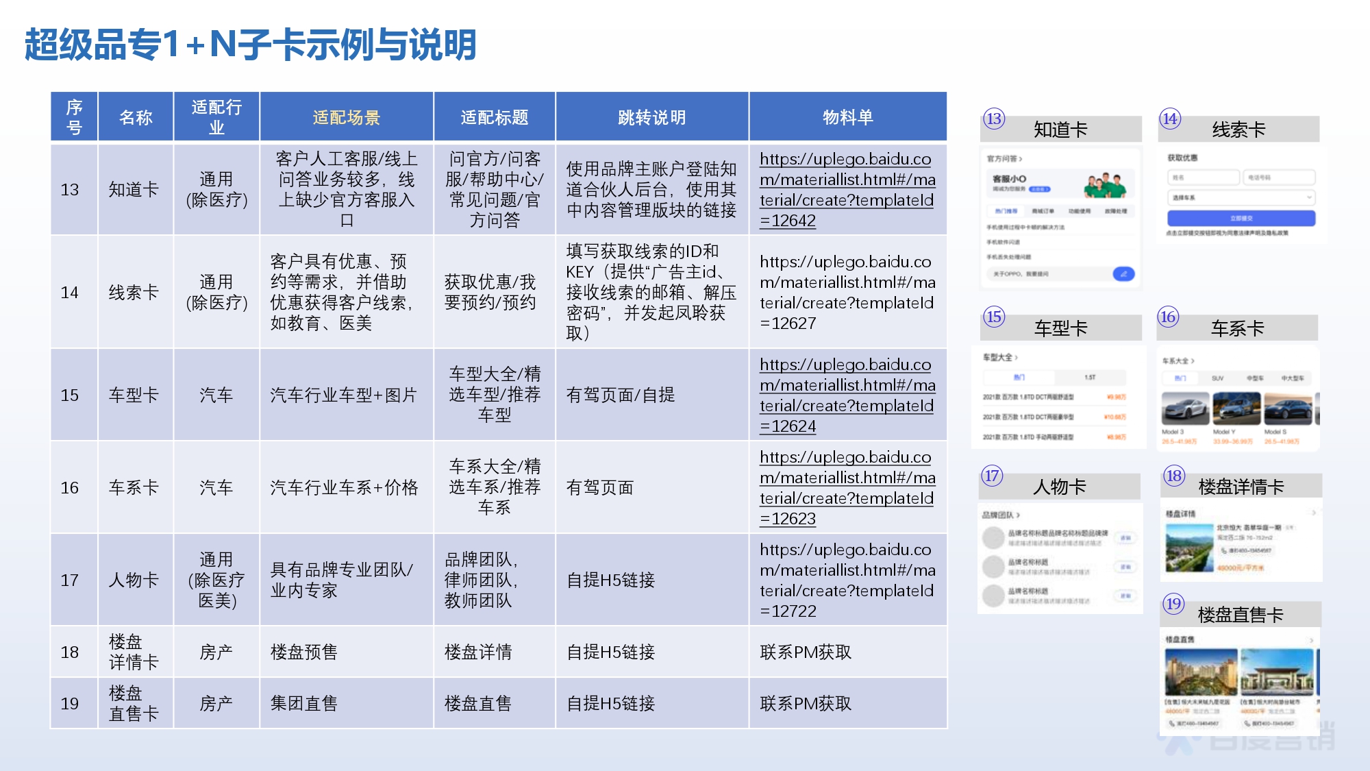The width and height of the screenshot is (1370, 771).
Task: Click the arrow chevron beside 楼盘直售 header
Action: 1311,641
